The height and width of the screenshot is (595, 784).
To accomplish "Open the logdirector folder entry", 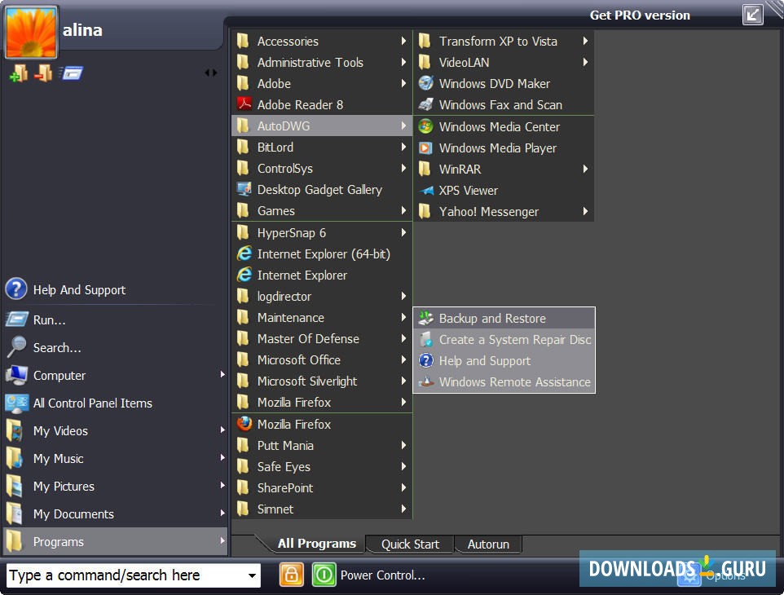I will point(322,296).
